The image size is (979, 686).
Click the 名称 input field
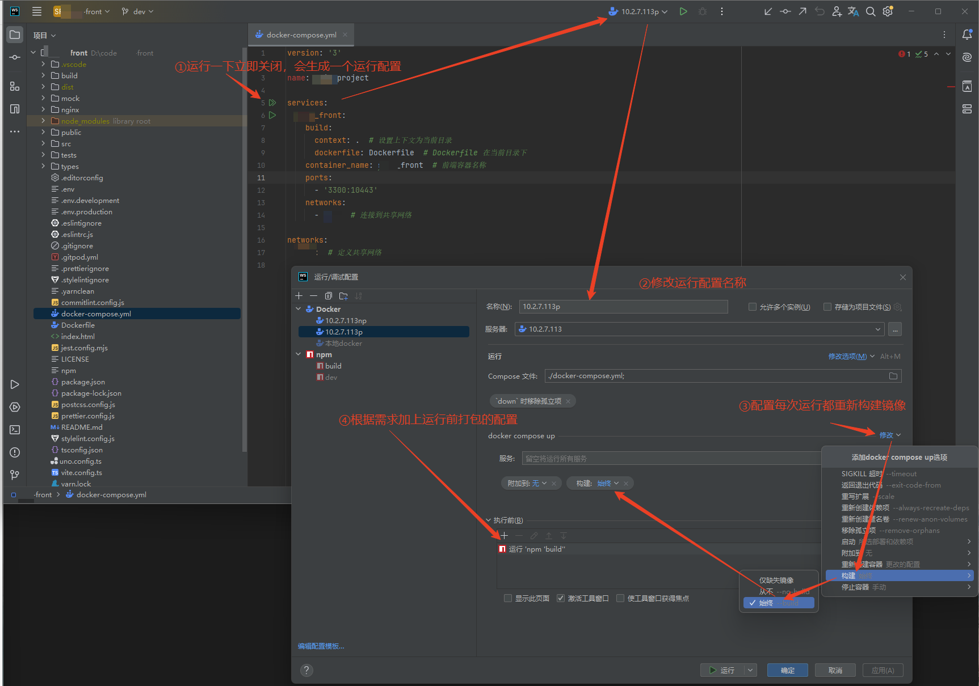click(623, 307)
